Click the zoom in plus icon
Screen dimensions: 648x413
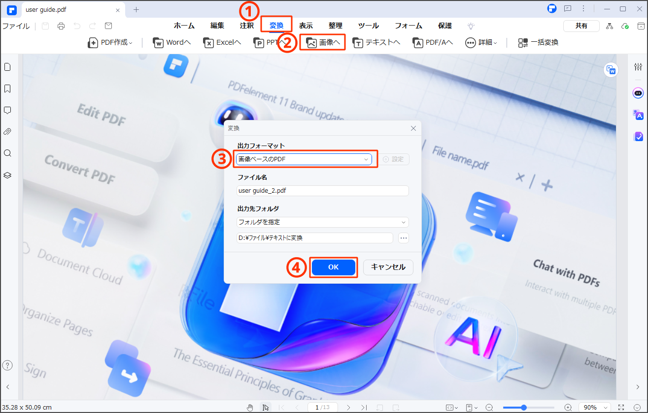point(568,408)
